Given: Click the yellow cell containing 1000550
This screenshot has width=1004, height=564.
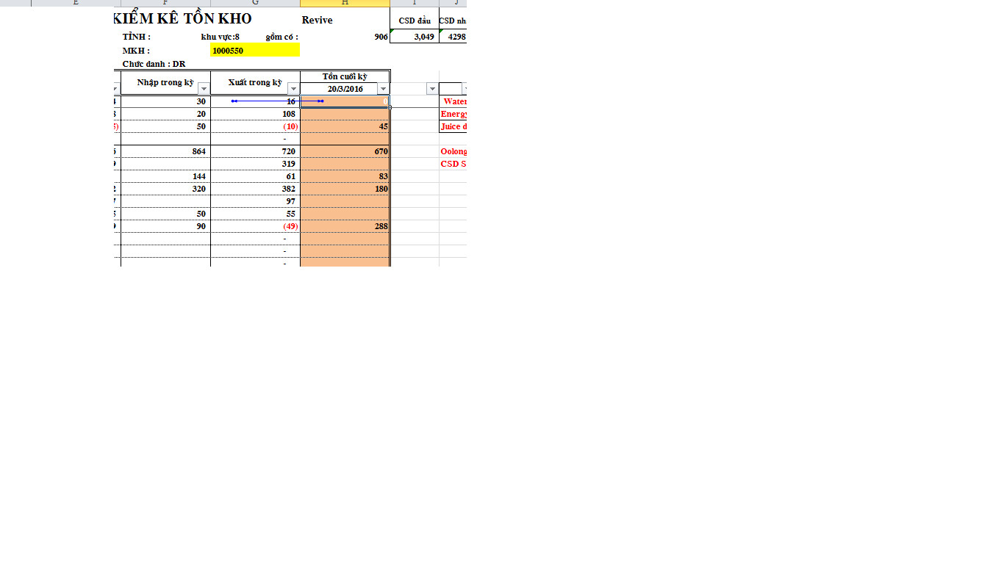Looking at the screenshot, I should [255, 51].
